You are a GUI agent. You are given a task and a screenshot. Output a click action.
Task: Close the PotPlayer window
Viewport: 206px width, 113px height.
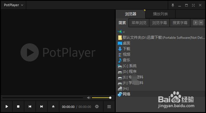pyautogui.click(x=200, y=5)
